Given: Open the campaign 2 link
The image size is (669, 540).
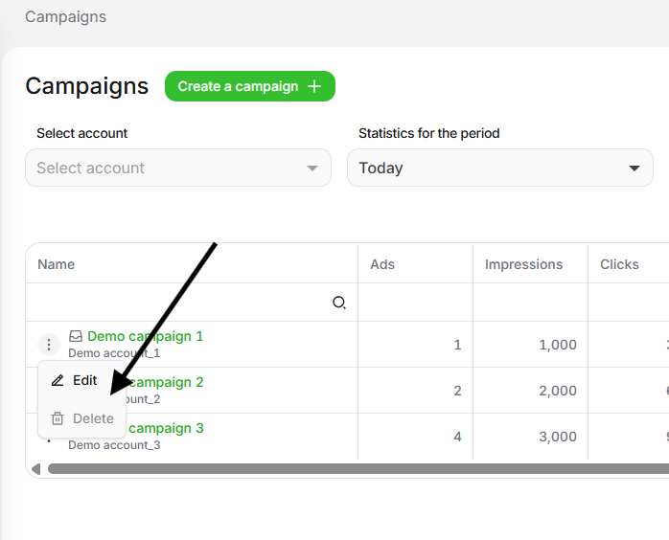Looking at the screenshot, I should (166, 382).
